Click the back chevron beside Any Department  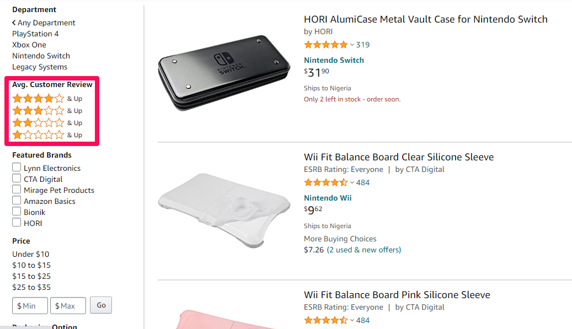14,23
